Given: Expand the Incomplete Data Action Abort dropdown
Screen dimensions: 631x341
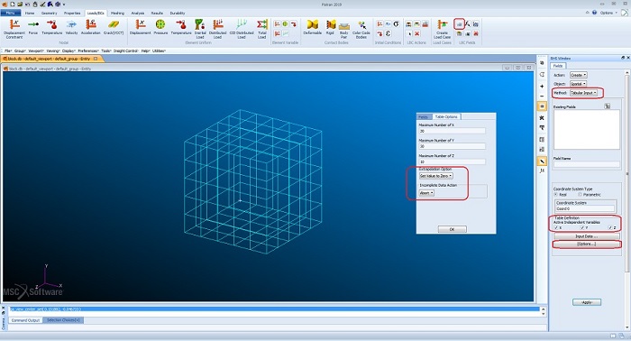Looking at the screenshot, I should click(426, 193).
